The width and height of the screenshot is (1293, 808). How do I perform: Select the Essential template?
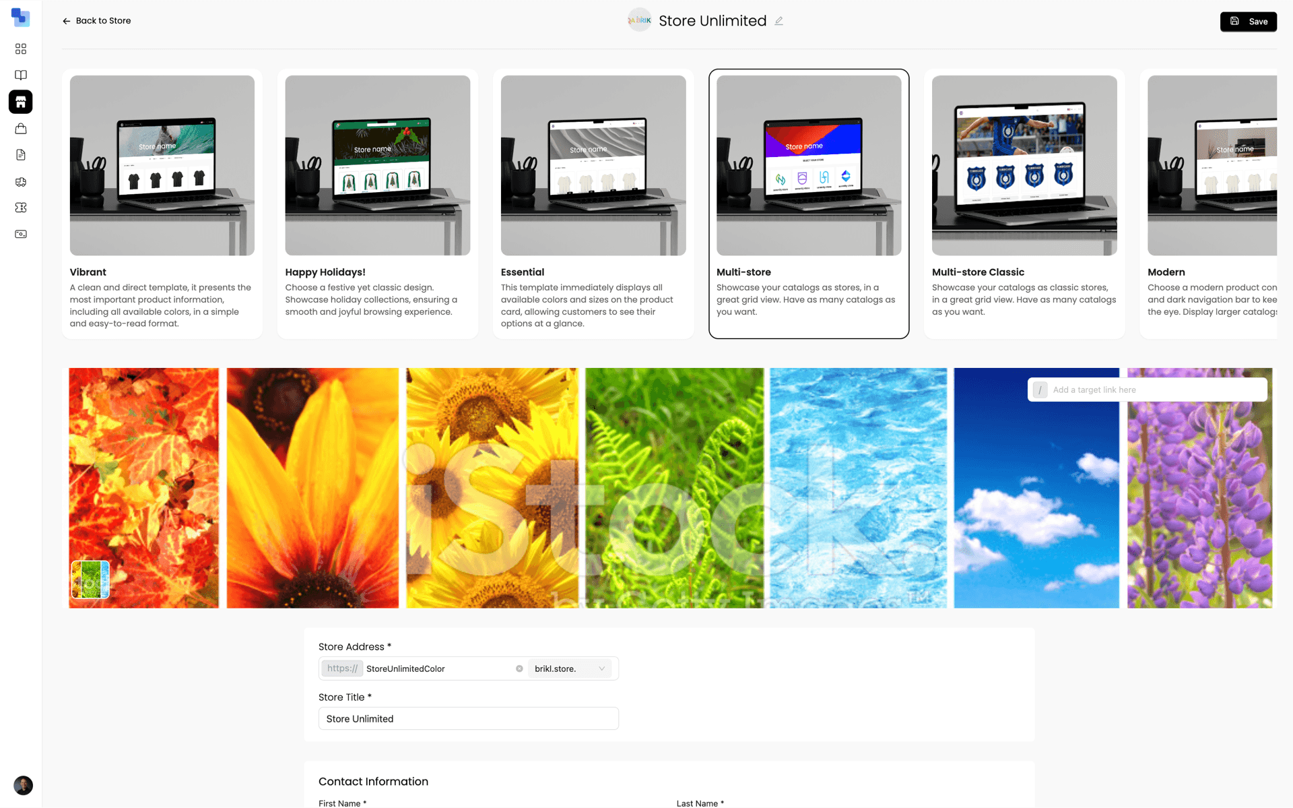point(593,202)
